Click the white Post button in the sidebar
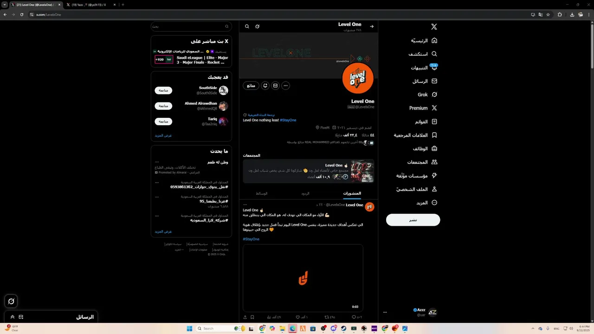This screenshot has height=334, width=594. [x=413, y=220]
